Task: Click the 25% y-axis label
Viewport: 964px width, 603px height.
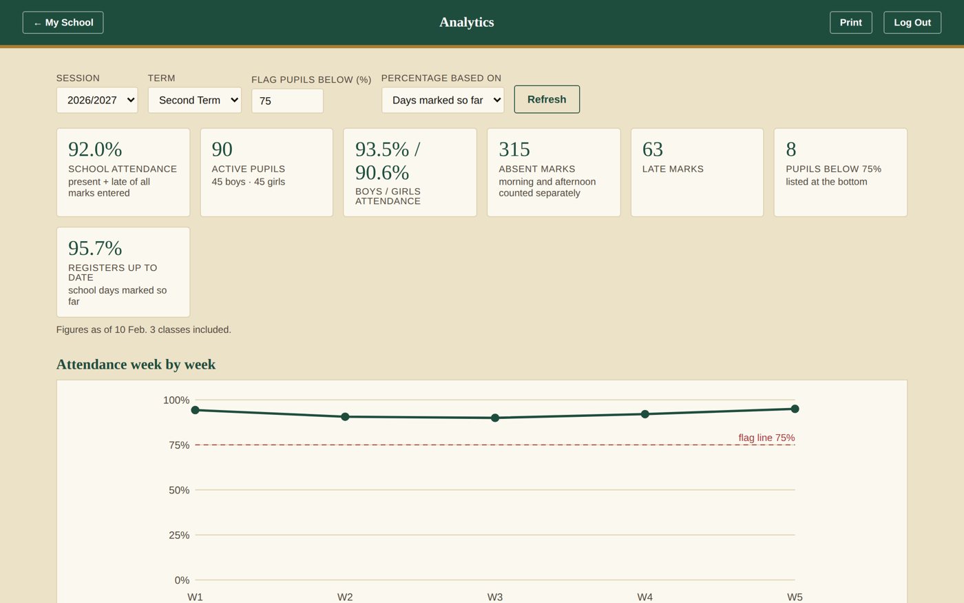Action: 179,535
